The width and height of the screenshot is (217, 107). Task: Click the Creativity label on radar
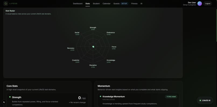tap(76, 60)
